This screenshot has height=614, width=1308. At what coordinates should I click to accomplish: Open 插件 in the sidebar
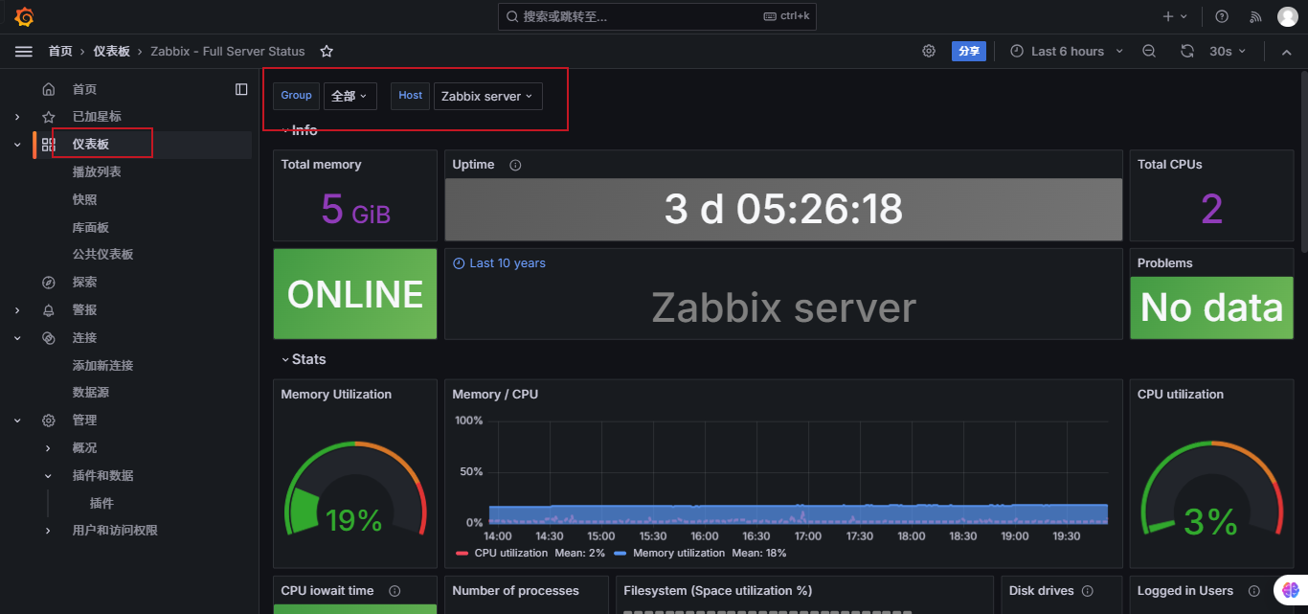[101, 504]
